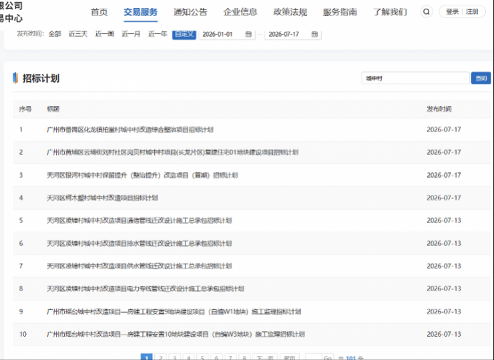Open calendar picker for end date 2026-07-17
The width and height of the screenshot is (494, 360).
tap(314, 34)
